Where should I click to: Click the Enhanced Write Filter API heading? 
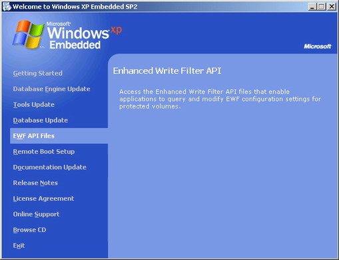167,71
